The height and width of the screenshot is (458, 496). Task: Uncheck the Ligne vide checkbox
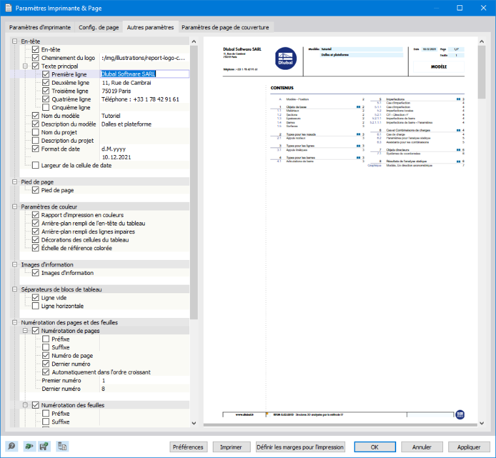point(36,298)
